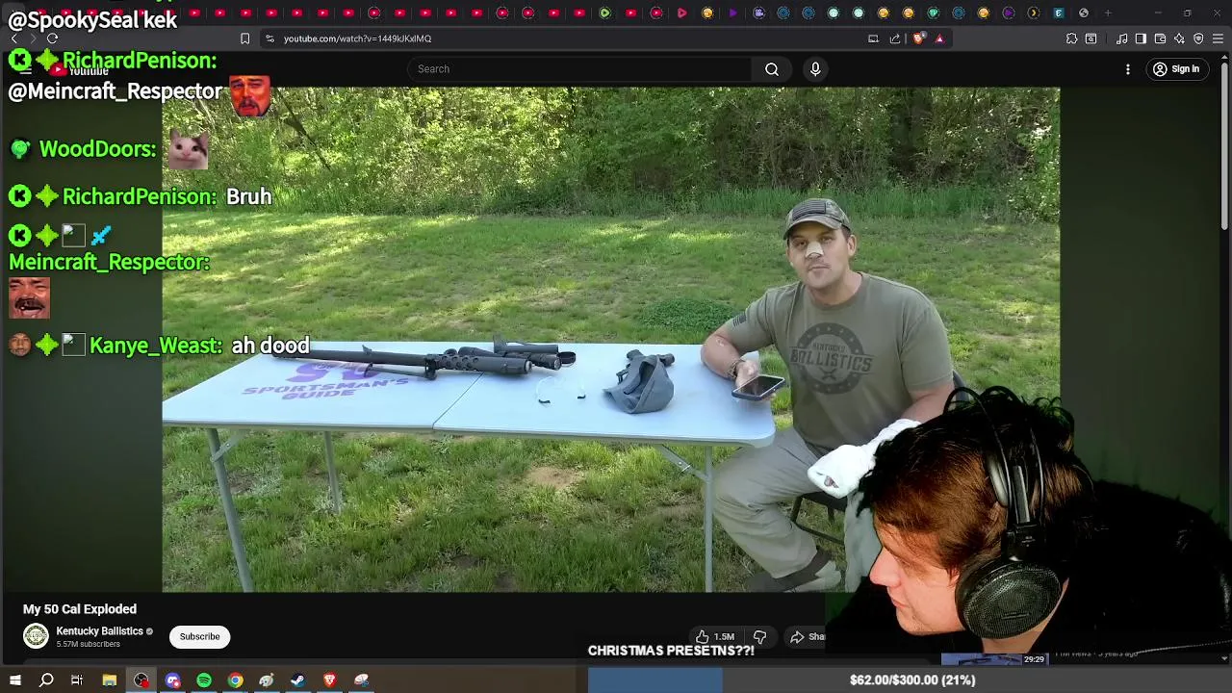The width and height of the screenshot is (1232, 693).
Task: Click the 5.57M subscribers text
Action: pos(88,644)
